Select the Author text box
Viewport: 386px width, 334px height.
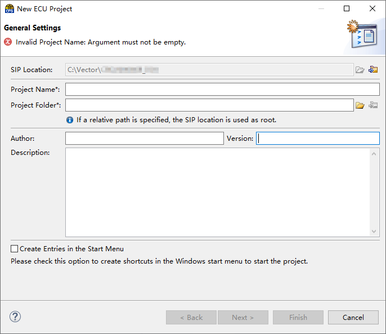click(x=144, y=139)
